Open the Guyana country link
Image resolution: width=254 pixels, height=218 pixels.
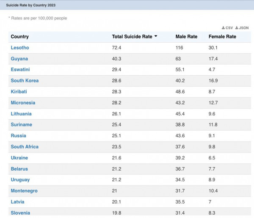[19, 59]
